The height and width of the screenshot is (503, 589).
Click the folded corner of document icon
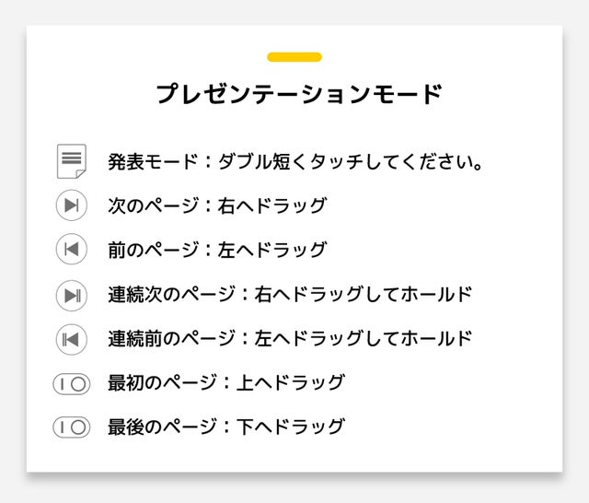pyautogui.click(x=81, y=174)
